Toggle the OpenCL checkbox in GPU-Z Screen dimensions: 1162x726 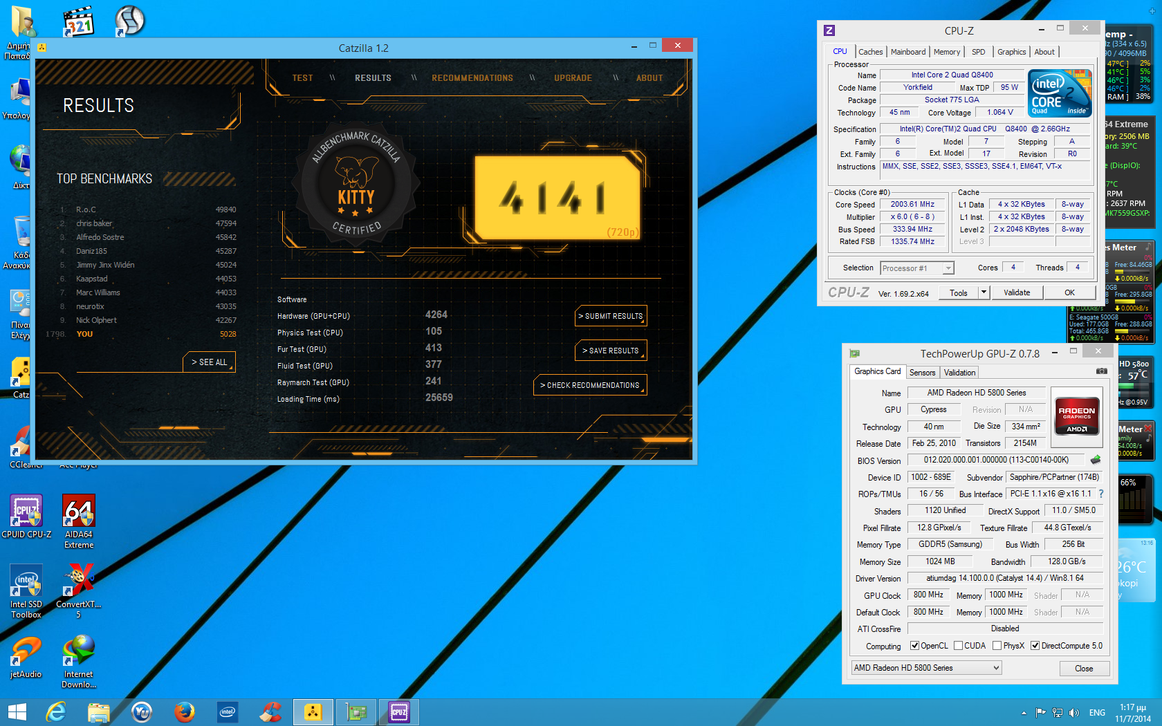click(914, 646)
